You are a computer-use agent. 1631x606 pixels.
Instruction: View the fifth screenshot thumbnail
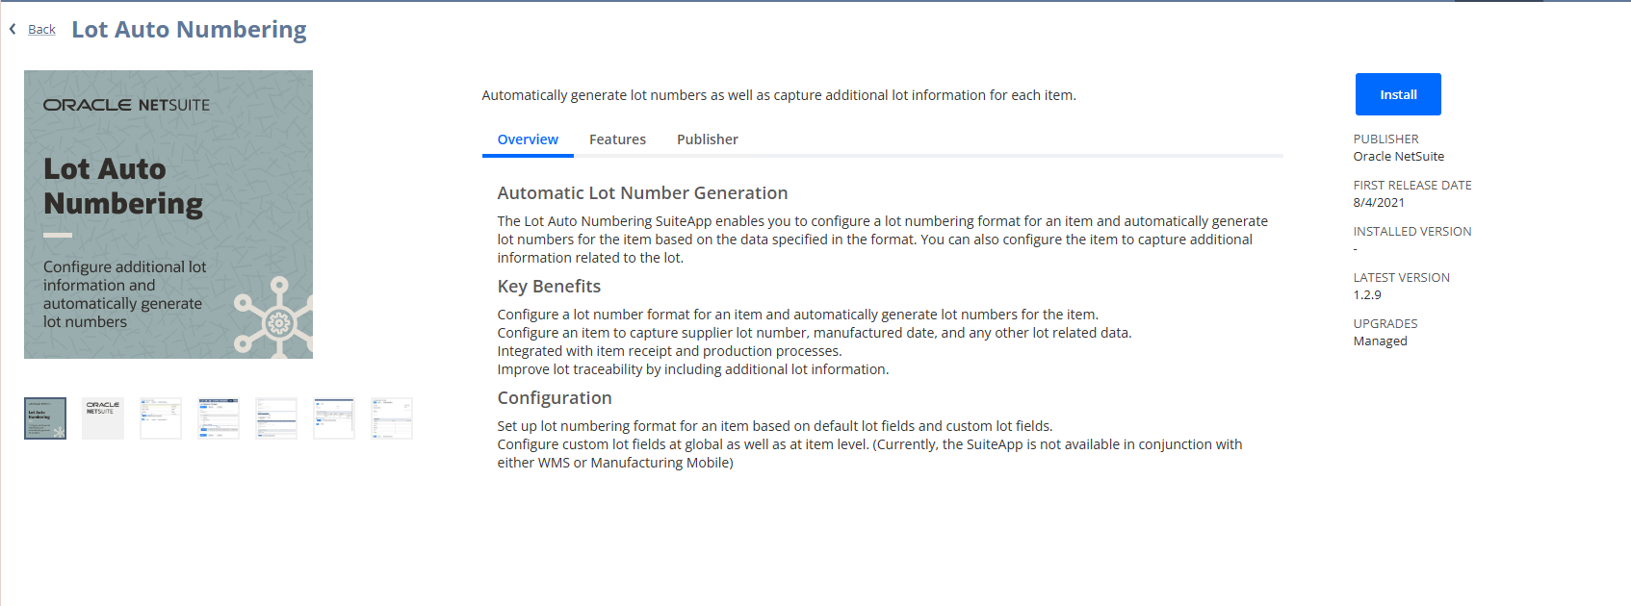pos(276,418)
